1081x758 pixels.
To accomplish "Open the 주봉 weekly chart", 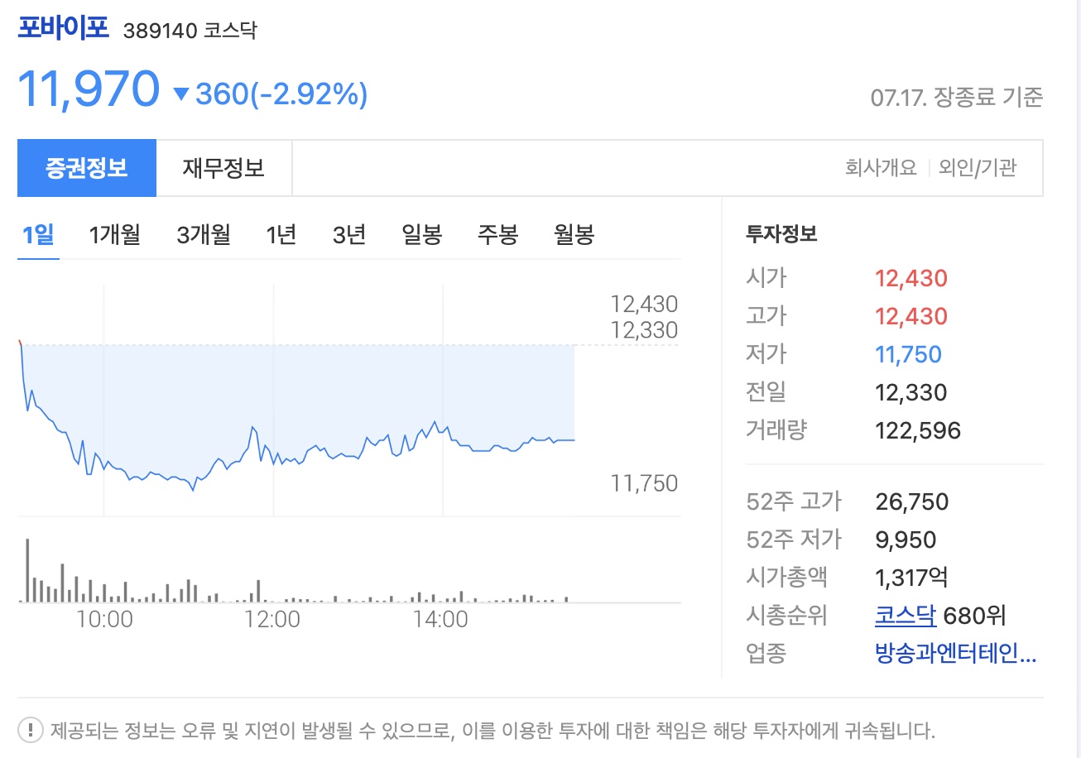I will (x=497, y=234).
